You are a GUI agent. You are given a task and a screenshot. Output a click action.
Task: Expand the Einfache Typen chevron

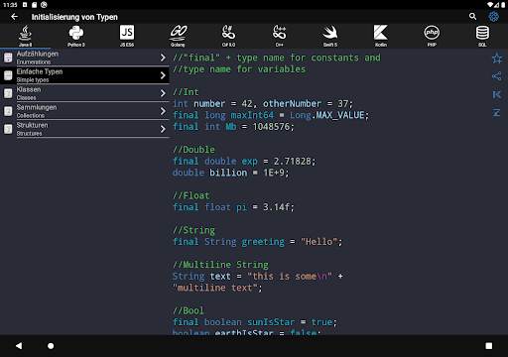[163, 75]
